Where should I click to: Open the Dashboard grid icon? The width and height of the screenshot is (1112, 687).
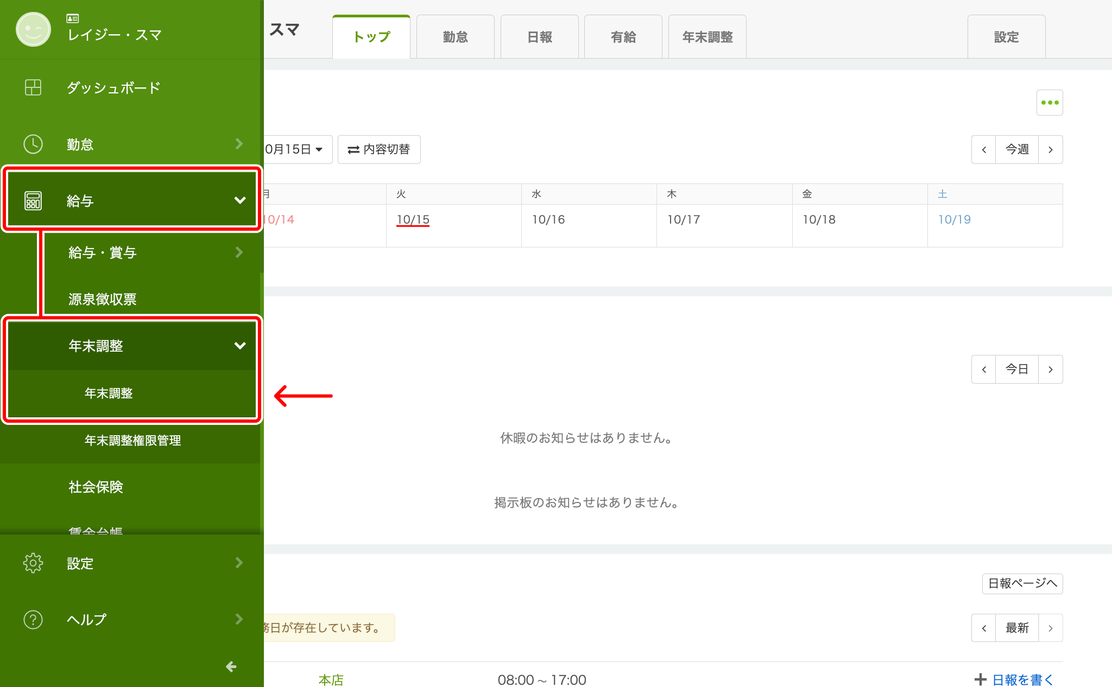[33, 87]
